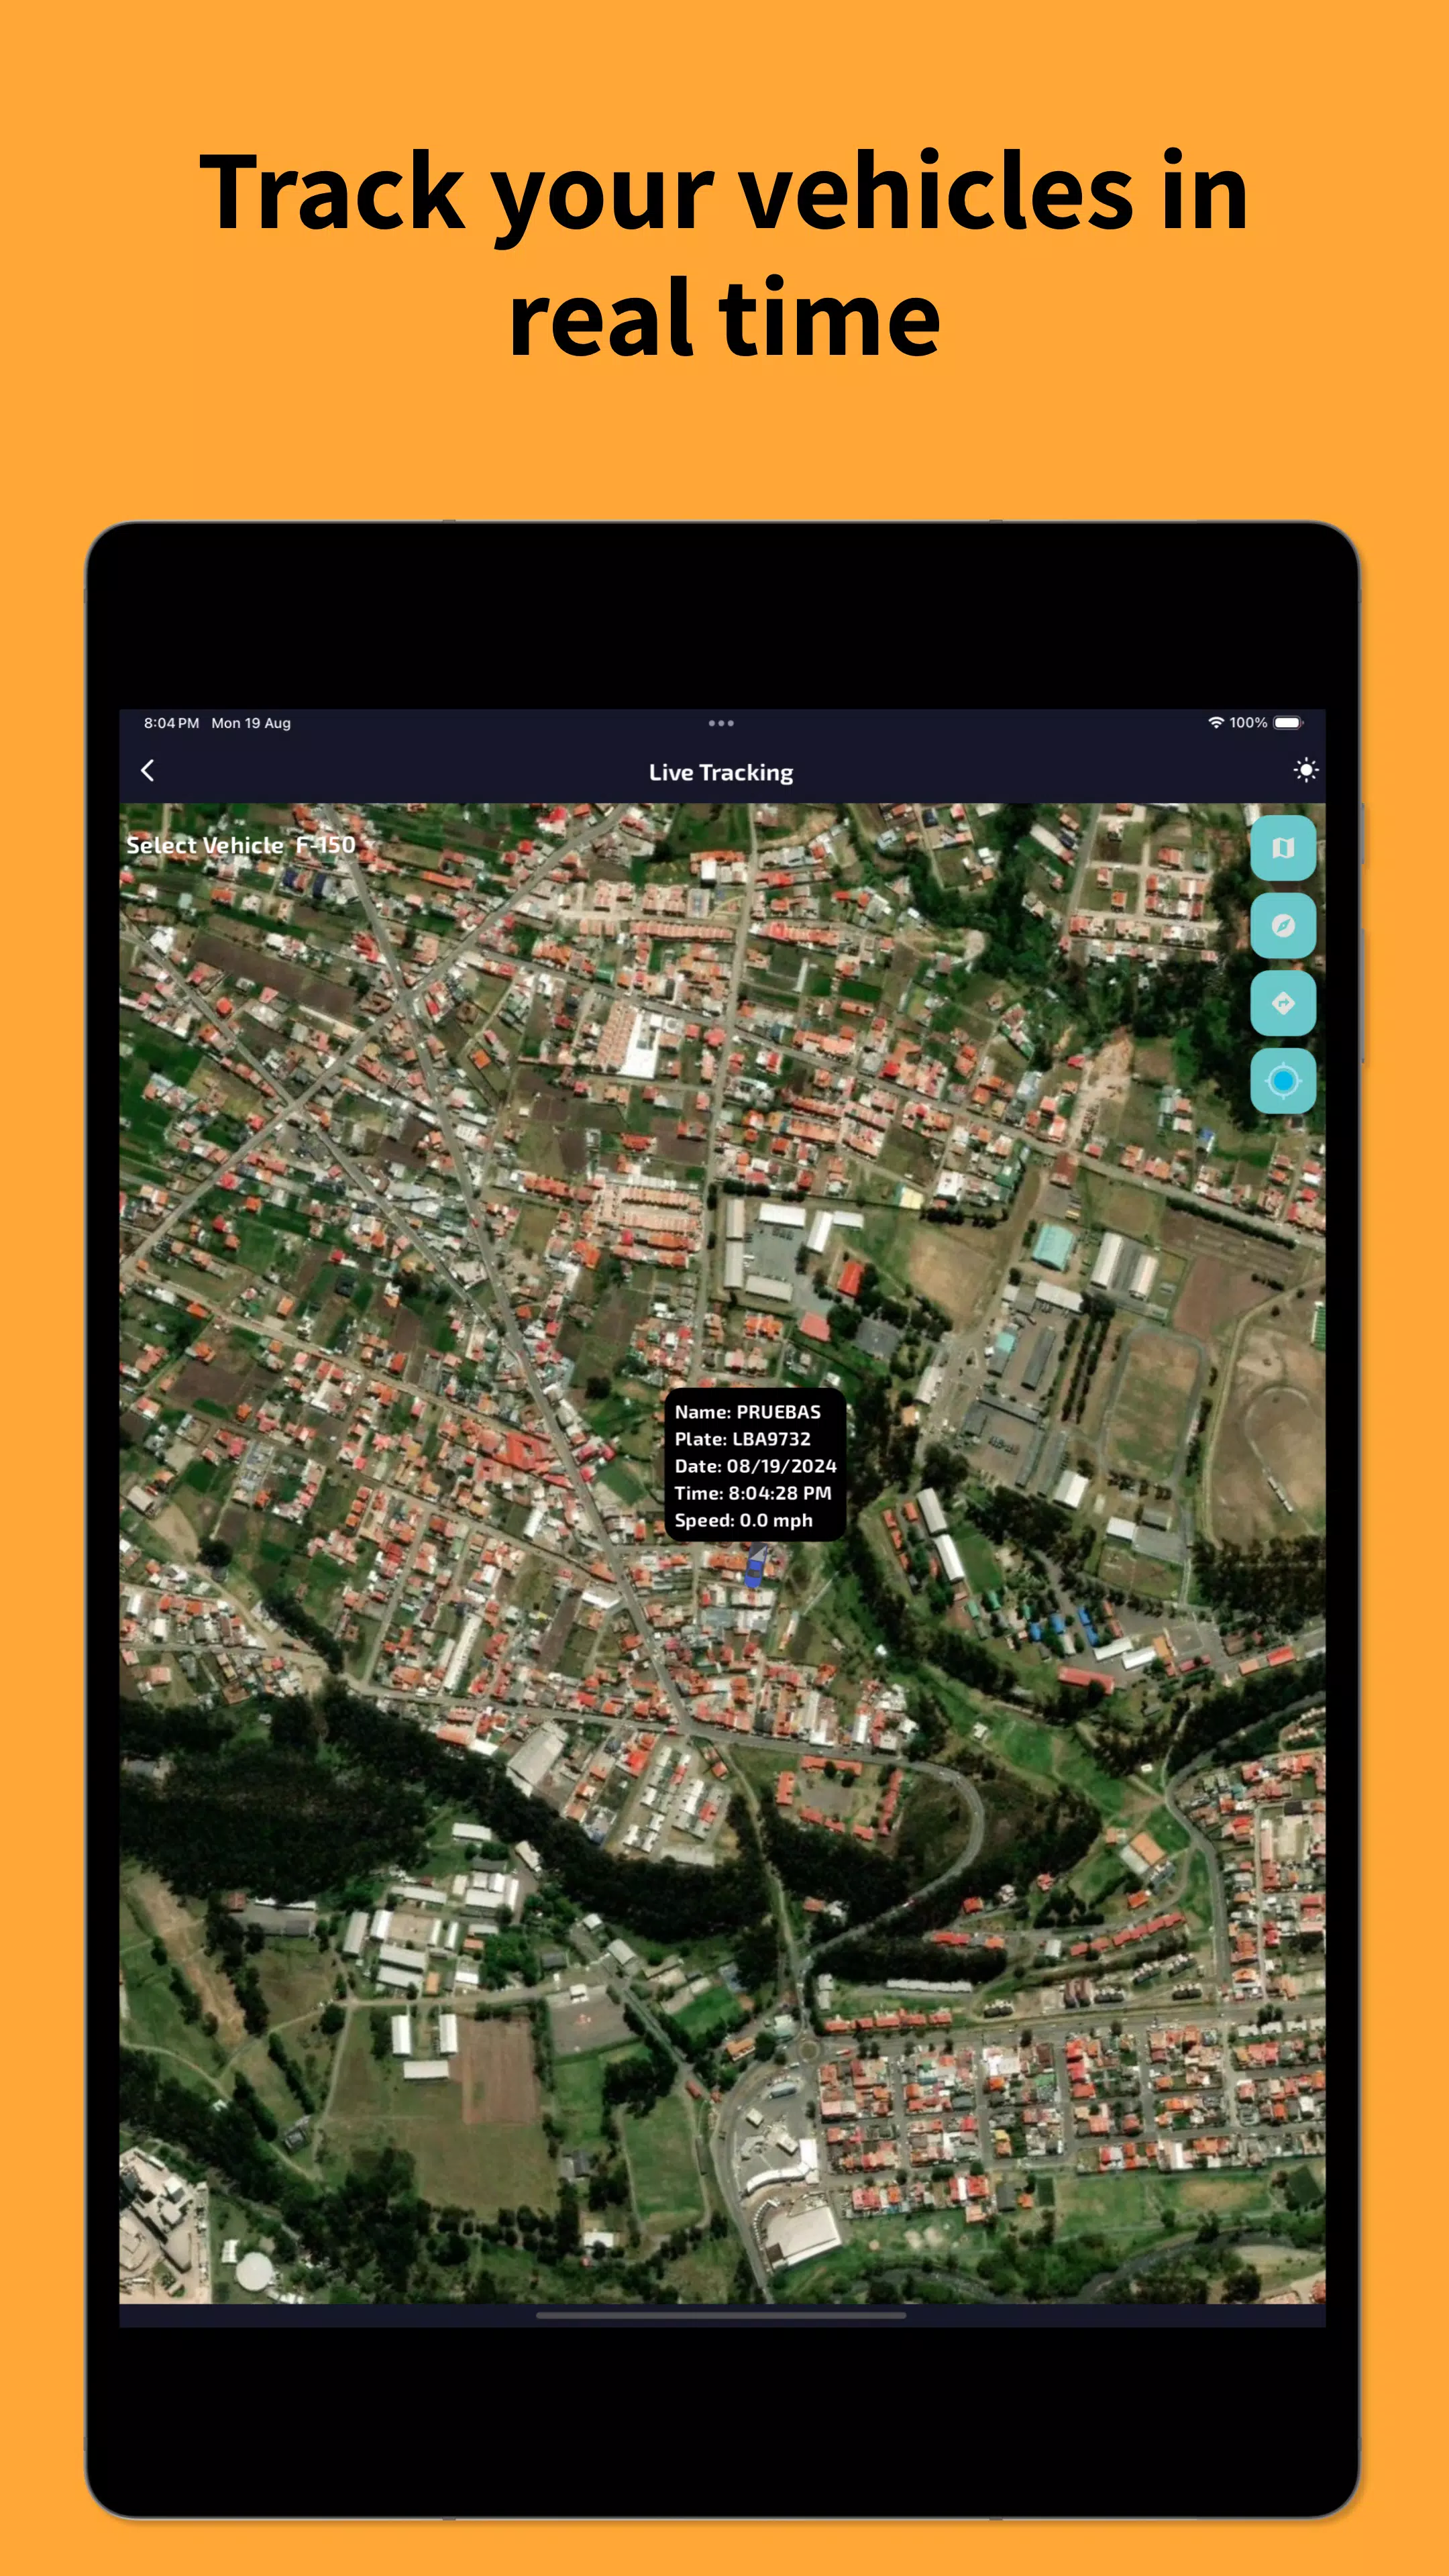Tap the Live Tracking title
This screenshot has height=2576, width=1449.
coord(721,772)
